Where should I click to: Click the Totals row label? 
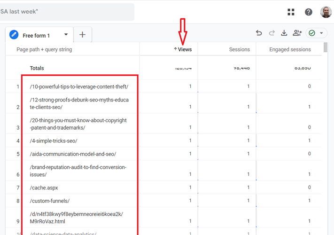(37, 68)
